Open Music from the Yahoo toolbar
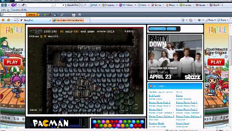 pyautogui.click(x=170, y=5)
